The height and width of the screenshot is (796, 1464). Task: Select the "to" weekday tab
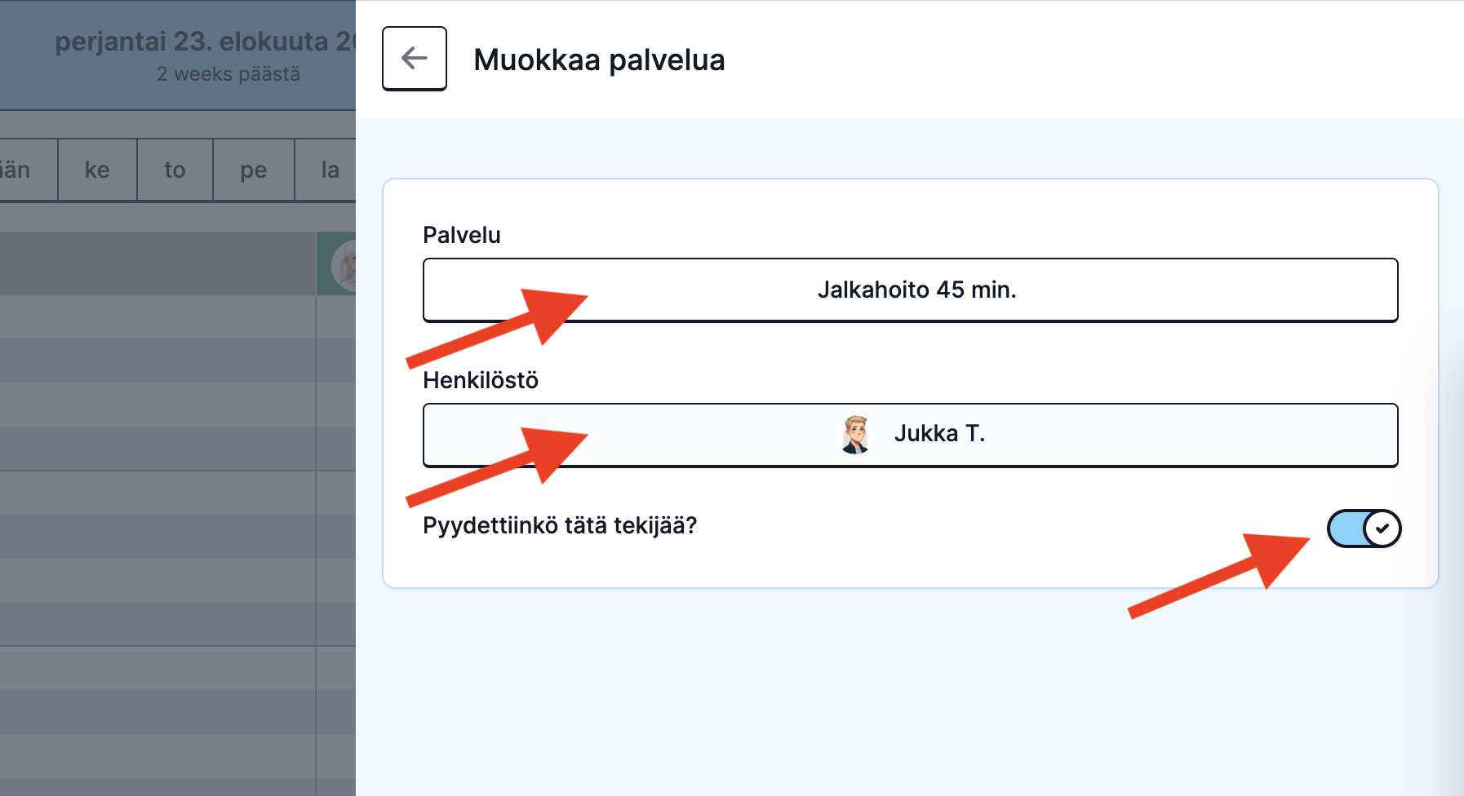(x=175, y=170)
